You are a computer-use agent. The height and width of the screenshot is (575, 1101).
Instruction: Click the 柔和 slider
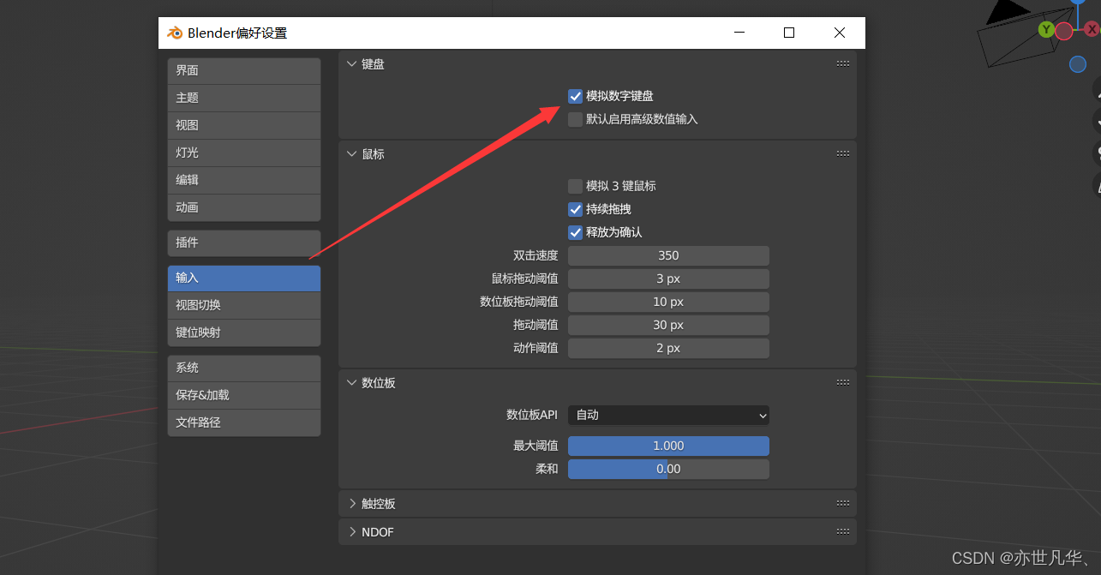click(668, 469)
